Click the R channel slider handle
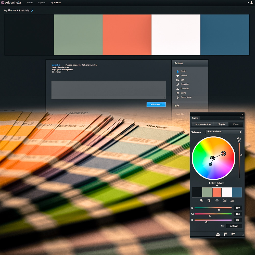The width and height of the screenshot is (255, 255). click(x=219, y=210)
